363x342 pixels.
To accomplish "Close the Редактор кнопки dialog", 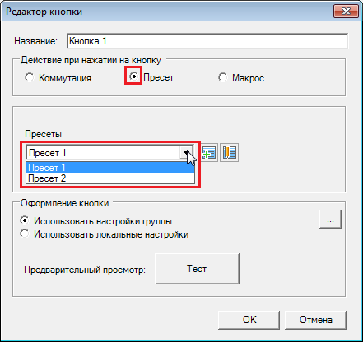I will [346, 12].
